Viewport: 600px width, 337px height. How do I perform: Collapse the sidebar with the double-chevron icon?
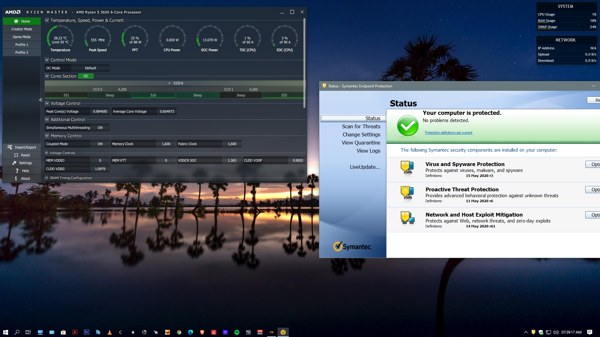point(41,100)
